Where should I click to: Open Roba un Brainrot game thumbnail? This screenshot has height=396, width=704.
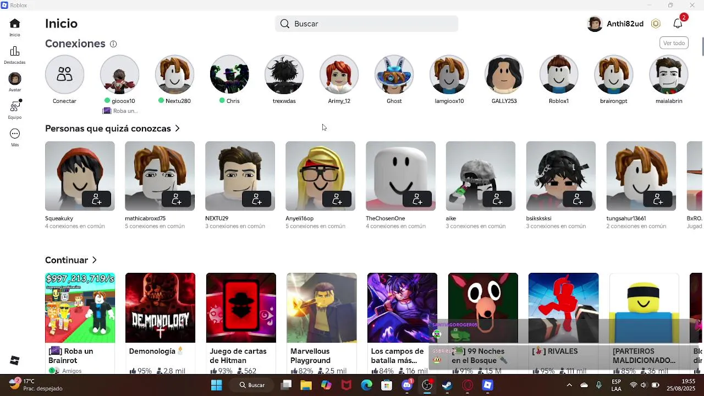[80, 308]
